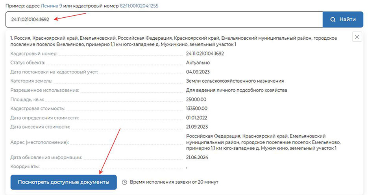Click the label Дата определения стоимости:
The image size is (368, 195).
[x=44, y=118]
